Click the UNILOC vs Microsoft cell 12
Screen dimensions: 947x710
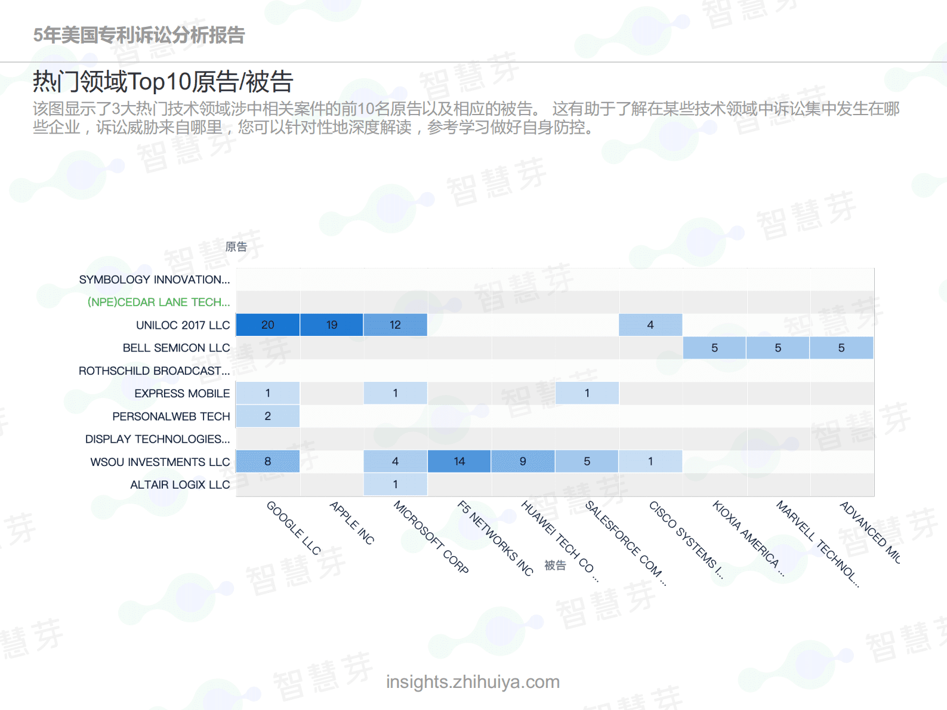click(395, 325)
